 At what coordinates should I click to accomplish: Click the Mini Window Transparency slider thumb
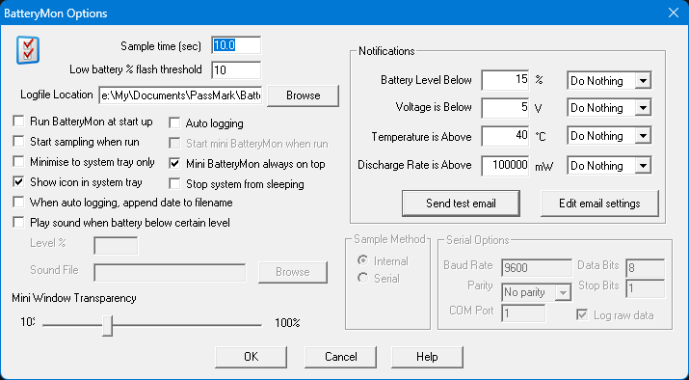107,325
